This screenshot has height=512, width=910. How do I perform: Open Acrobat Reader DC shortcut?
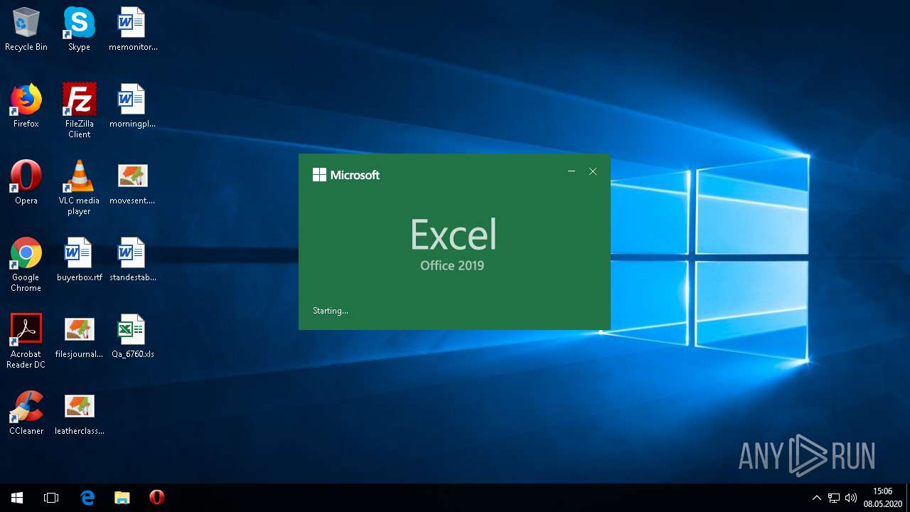pos(26,341)
